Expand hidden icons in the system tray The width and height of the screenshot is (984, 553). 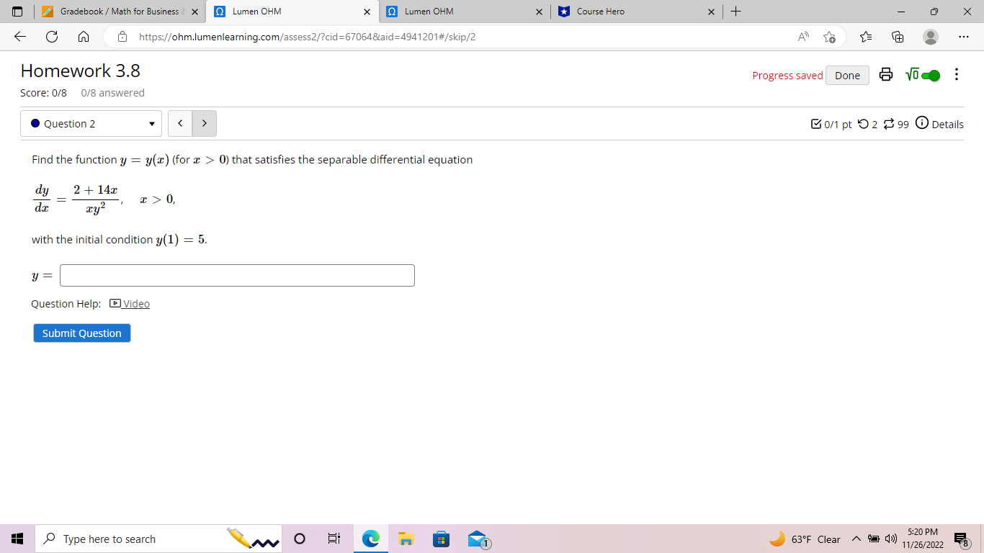pyautogui.click(x=856, y=539)
